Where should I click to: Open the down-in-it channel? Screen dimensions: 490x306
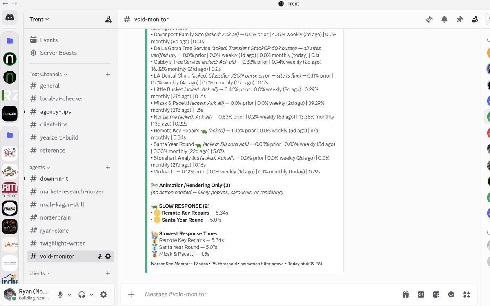click(70, 179)
